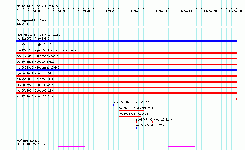Open the nsv455806 (Itsara2009) variant
245x150 pixels.
click(x=34, y=79)
